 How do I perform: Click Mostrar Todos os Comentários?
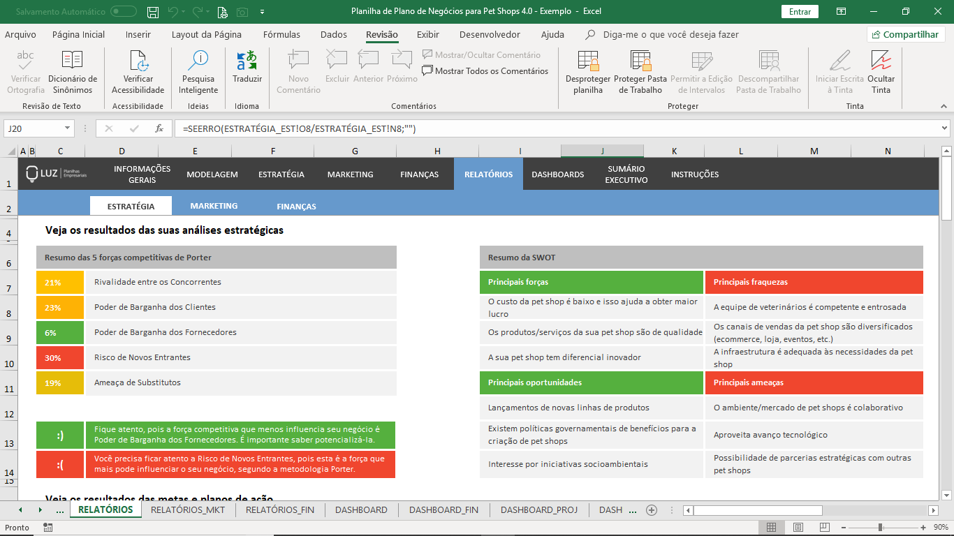485,71
